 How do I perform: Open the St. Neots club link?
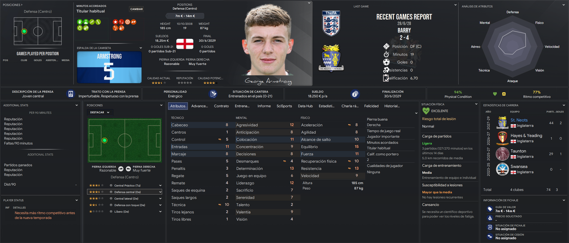(519, 120)
